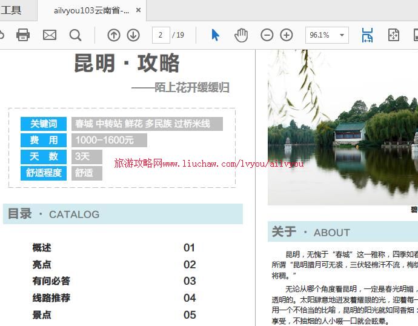Switch to the 工具 tab

pyautogui.click(x=11, y=10)
